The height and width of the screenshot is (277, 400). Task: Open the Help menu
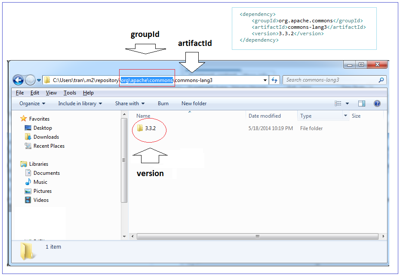88,93
